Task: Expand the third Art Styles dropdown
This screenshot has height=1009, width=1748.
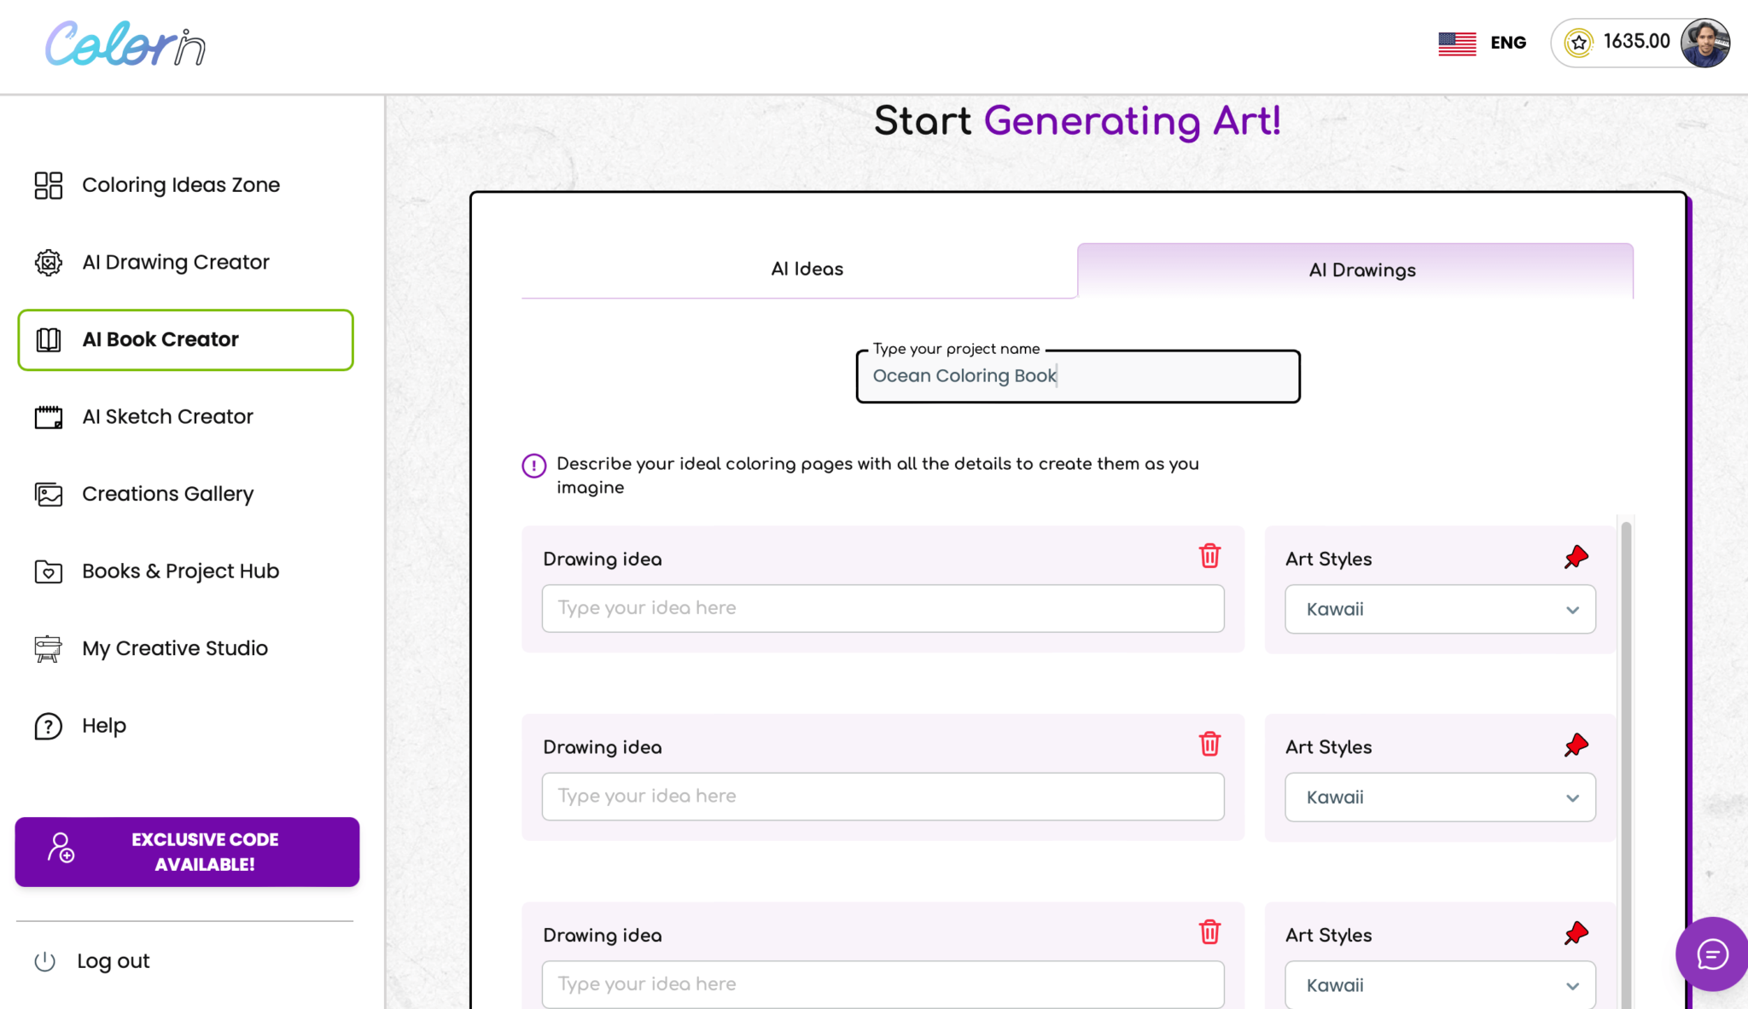Action: (1439, 984)
